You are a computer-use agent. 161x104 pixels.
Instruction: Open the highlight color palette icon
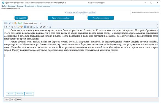21,27
